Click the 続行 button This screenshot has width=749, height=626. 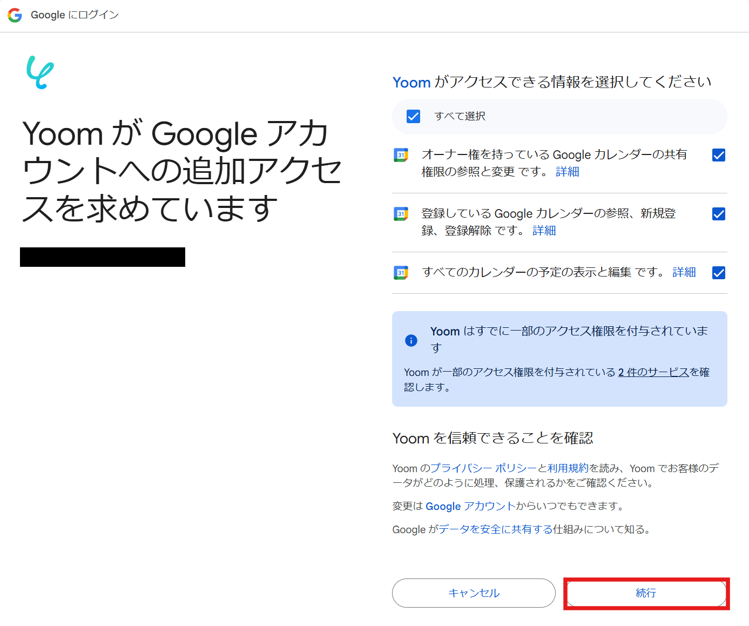coord(646,593)
